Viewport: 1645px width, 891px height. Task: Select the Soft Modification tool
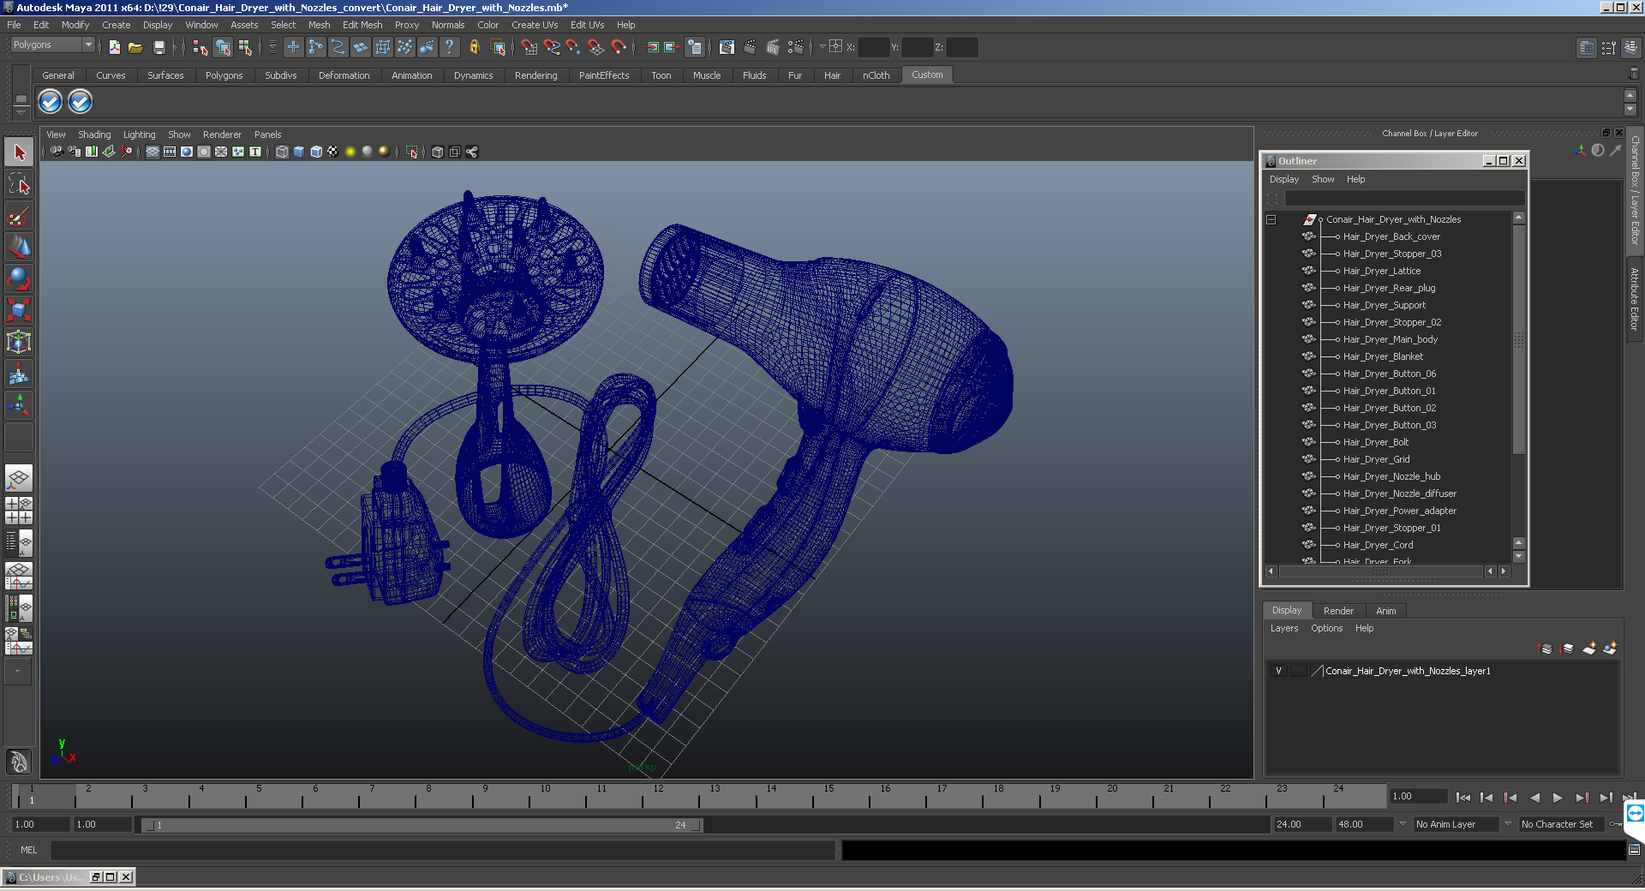pos(19,374)
